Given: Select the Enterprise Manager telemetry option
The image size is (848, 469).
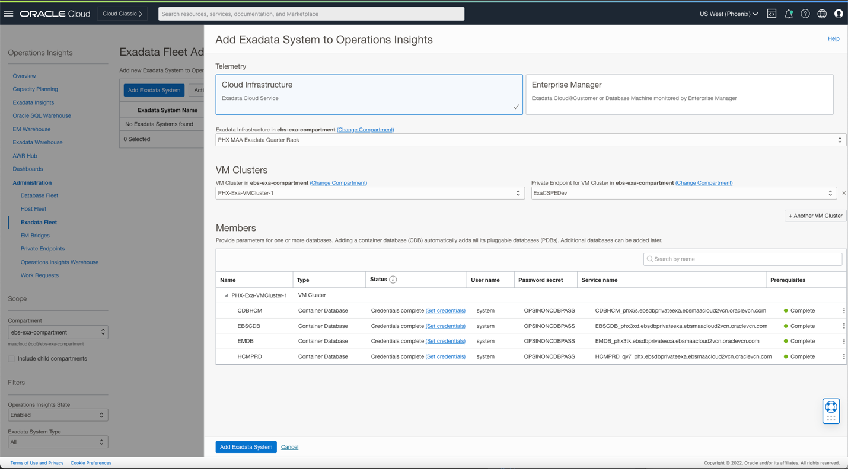Looking at the screenshot, I should (679, 94).
